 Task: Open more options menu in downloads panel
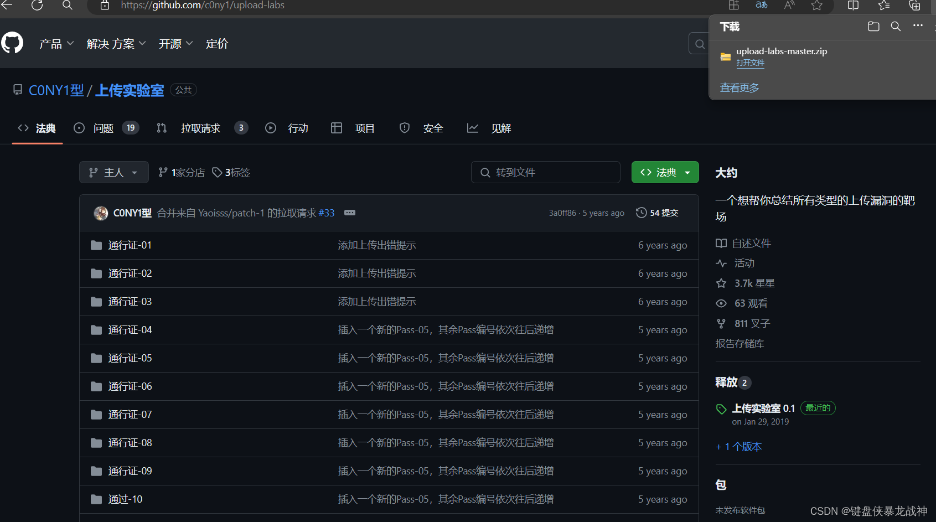coord(918,26)
